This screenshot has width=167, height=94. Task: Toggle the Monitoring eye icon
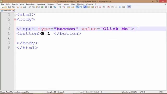tap(104, 7)
